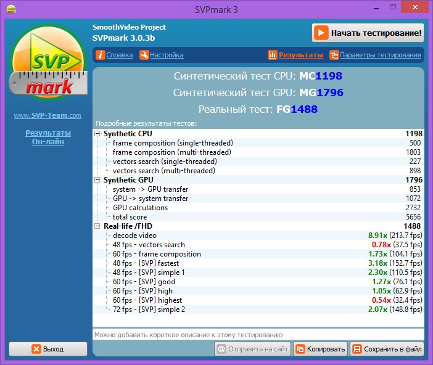433x365 pixels.
Task: Select the decode video row
Action: [258, 236]
